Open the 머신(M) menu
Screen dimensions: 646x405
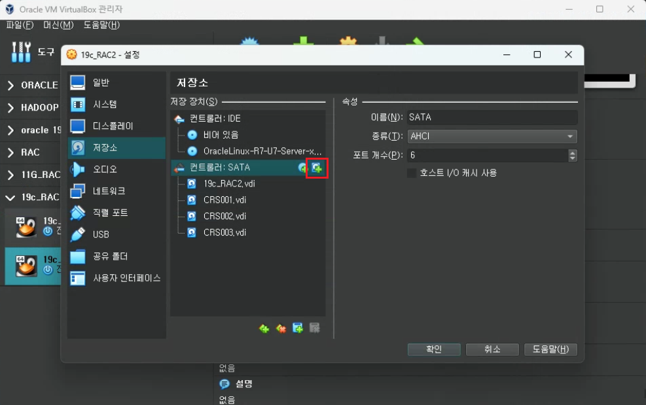[58, 25]
